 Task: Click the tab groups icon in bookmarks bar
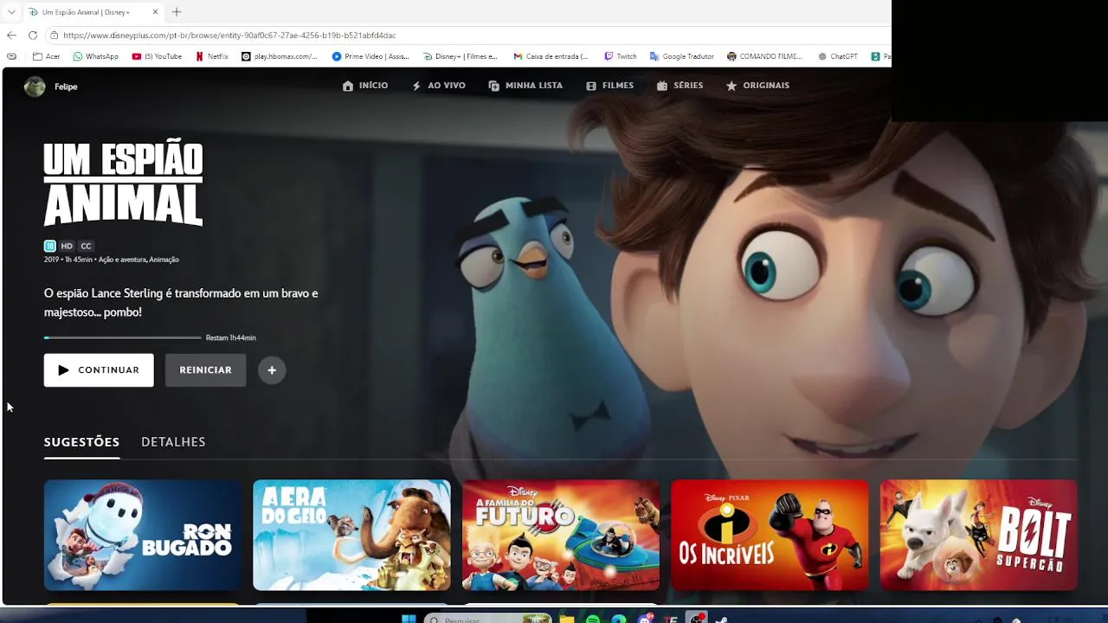[11, 56]
